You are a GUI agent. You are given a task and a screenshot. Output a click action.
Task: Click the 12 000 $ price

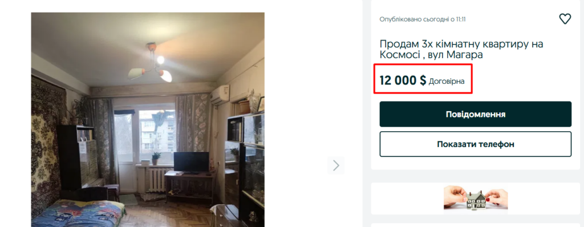[403, 80]
